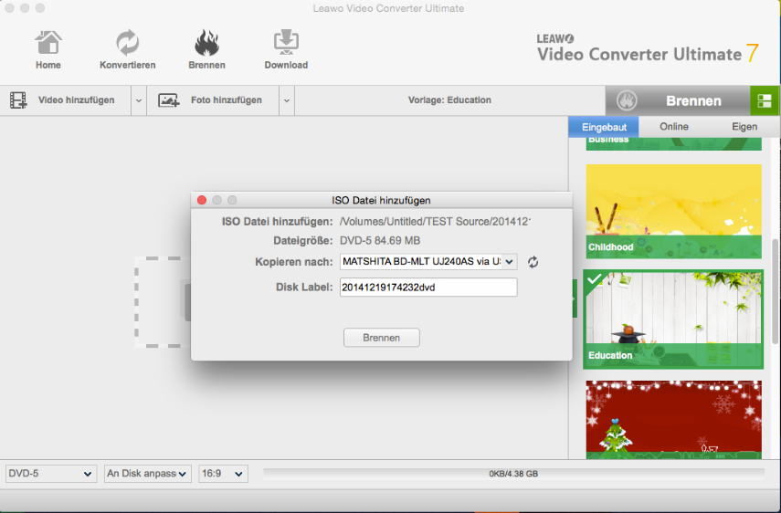Click Brennen button in the ISO dialog
The image size is (781, 513).
382,338
